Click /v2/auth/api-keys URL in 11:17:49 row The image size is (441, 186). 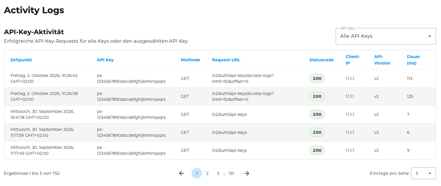[229, 150]
